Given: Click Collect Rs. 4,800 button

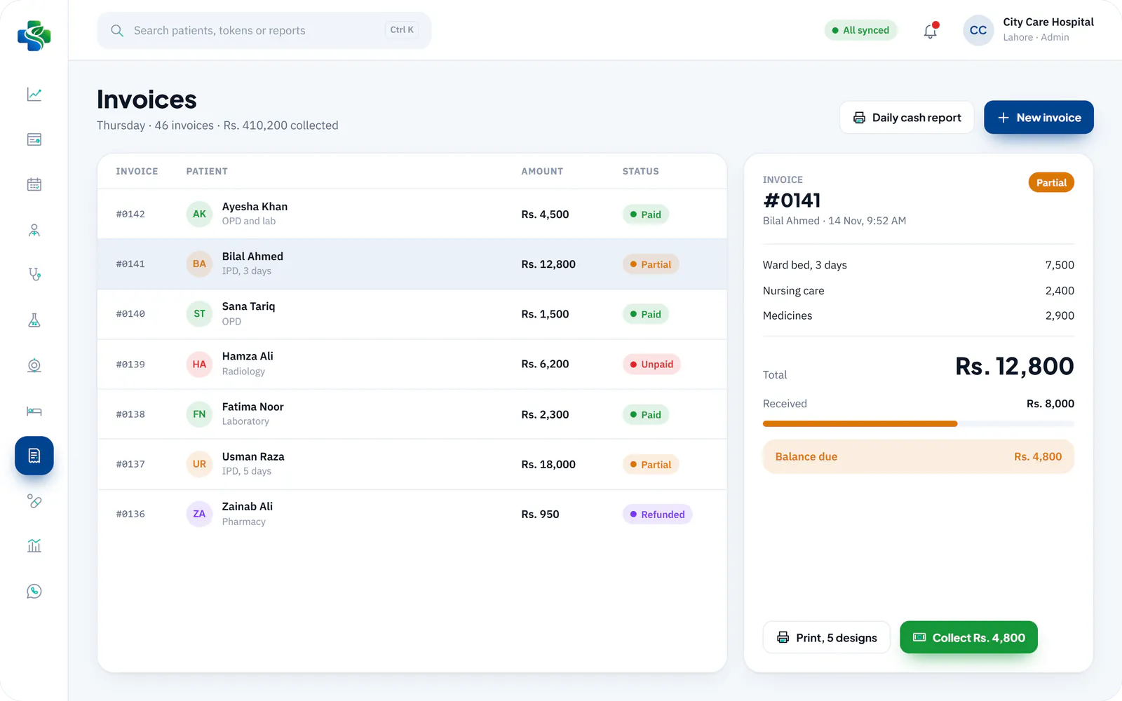Looking at the screenshot, I should coord(968,637).
